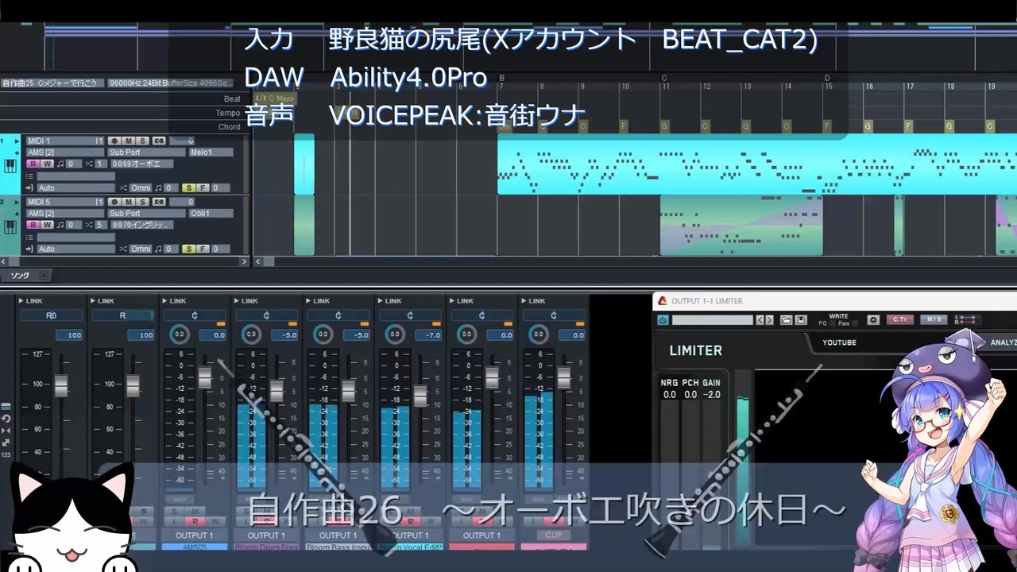Adjust the fader on the -7.0 mixer channel
Image resolution: width=1017 pixels, height=572 pixels.
(420, 395)
